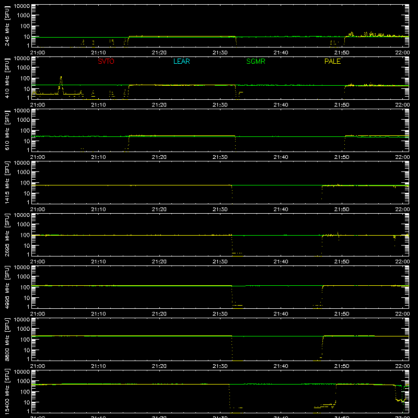Click the 1000 tick label on 610 MHz axis
The width and height of the screenshot is (418, 418).
(24, 120)
